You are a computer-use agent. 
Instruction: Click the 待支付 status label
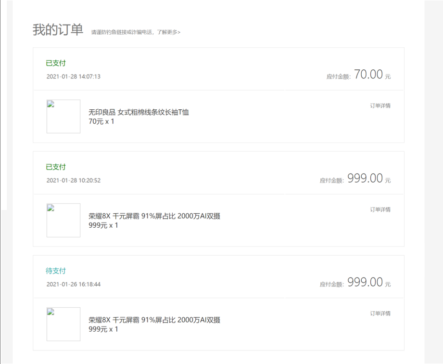[x=56, y=271]
